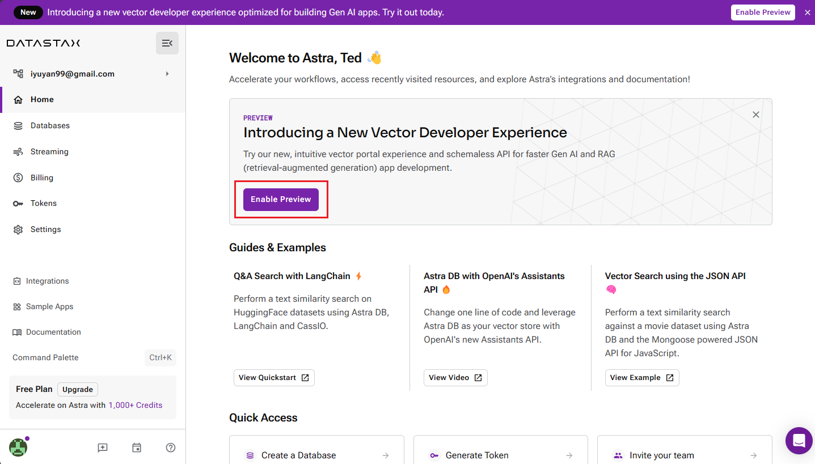Click the Guides & Examples heading
The width and height of the screenshot is (815, 464).
pos(277,247)
